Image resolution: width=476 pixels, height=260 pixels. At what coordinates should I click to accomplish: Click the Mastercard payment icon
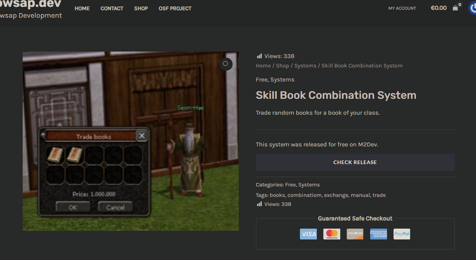tap(332, 234)
